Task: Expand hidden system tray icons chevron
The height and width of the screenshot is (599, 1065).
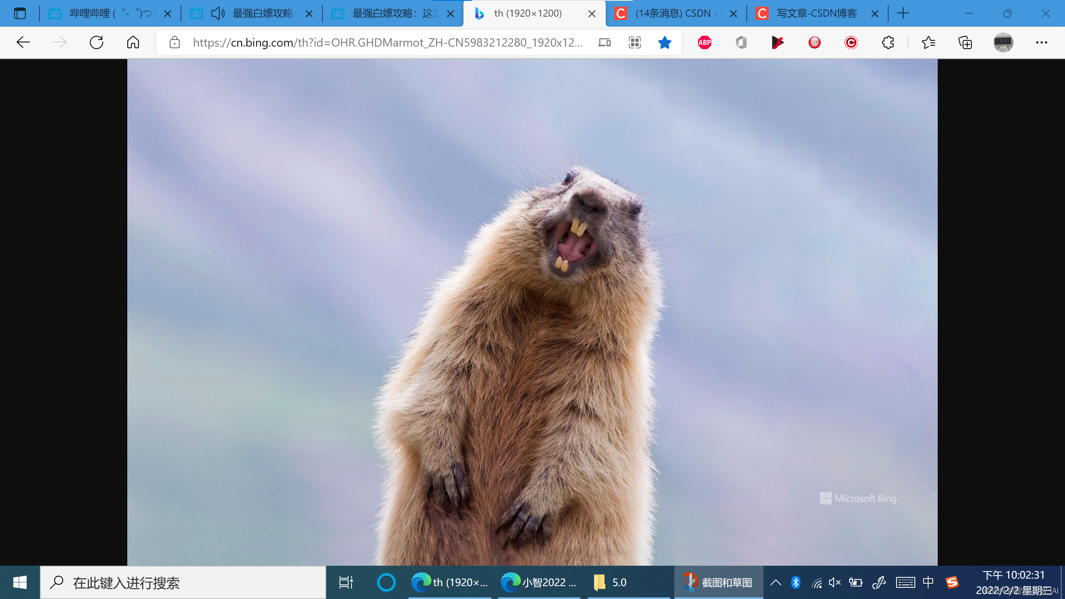Action: coord(775,582)
